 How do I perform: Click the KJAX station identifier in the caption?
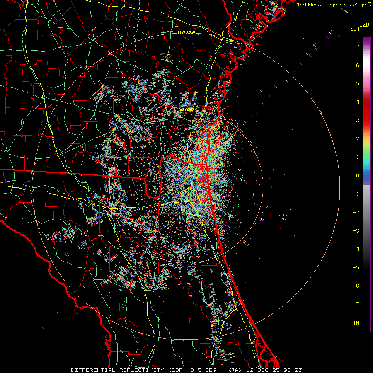(x=235, y=370)
